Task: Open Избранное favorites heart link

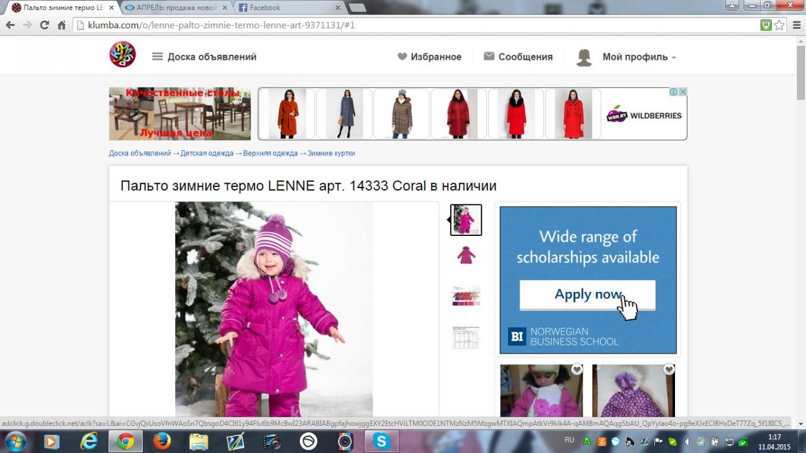Action: pos(429,57)
